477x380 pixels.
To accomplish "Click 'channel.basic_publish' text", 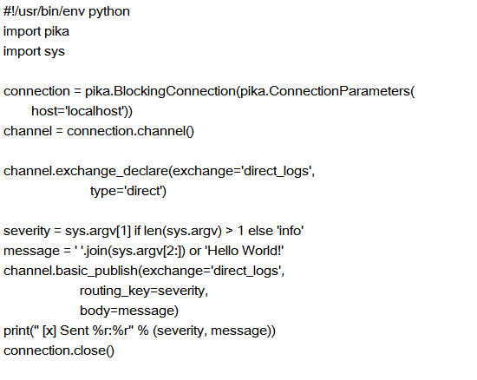I will point(70,271).
